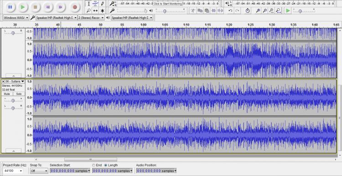
Task: Redo the last undone action
Action: point(237,10)
